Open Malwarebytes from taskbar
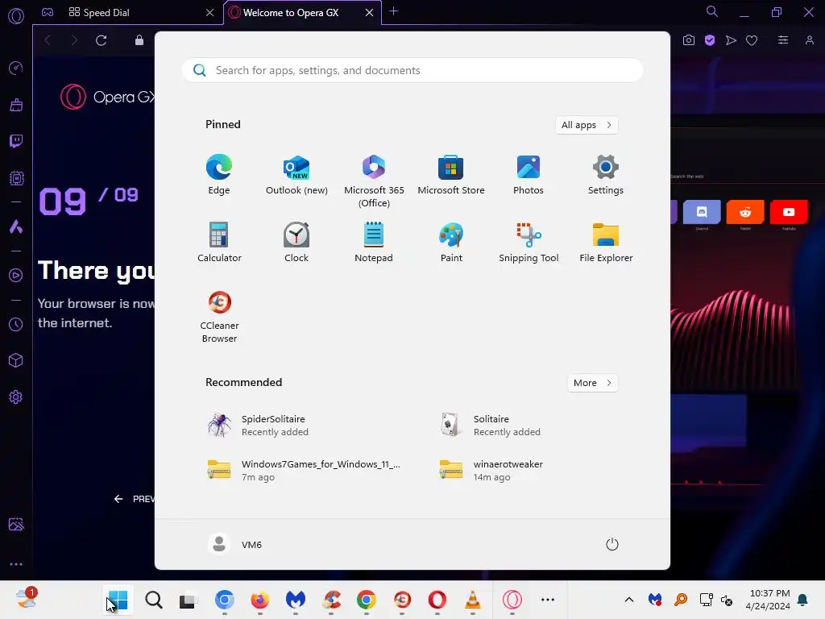 [x=295, y=600]
